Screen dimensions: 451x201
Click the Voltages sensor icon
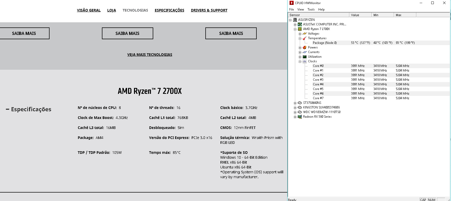304,34
